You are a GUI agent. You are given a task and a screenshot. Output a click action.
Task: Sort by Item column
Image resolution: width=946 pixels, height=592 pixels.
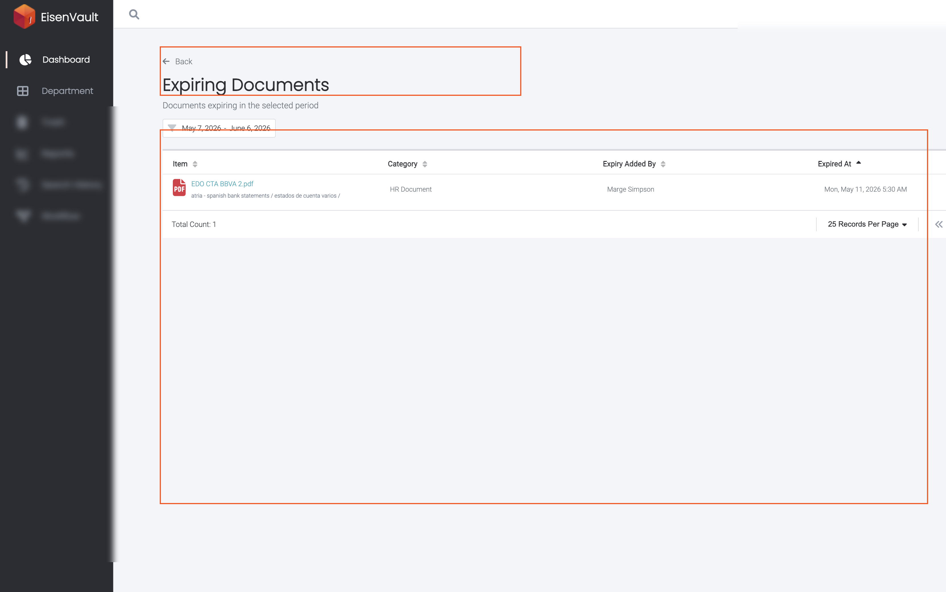195,164
